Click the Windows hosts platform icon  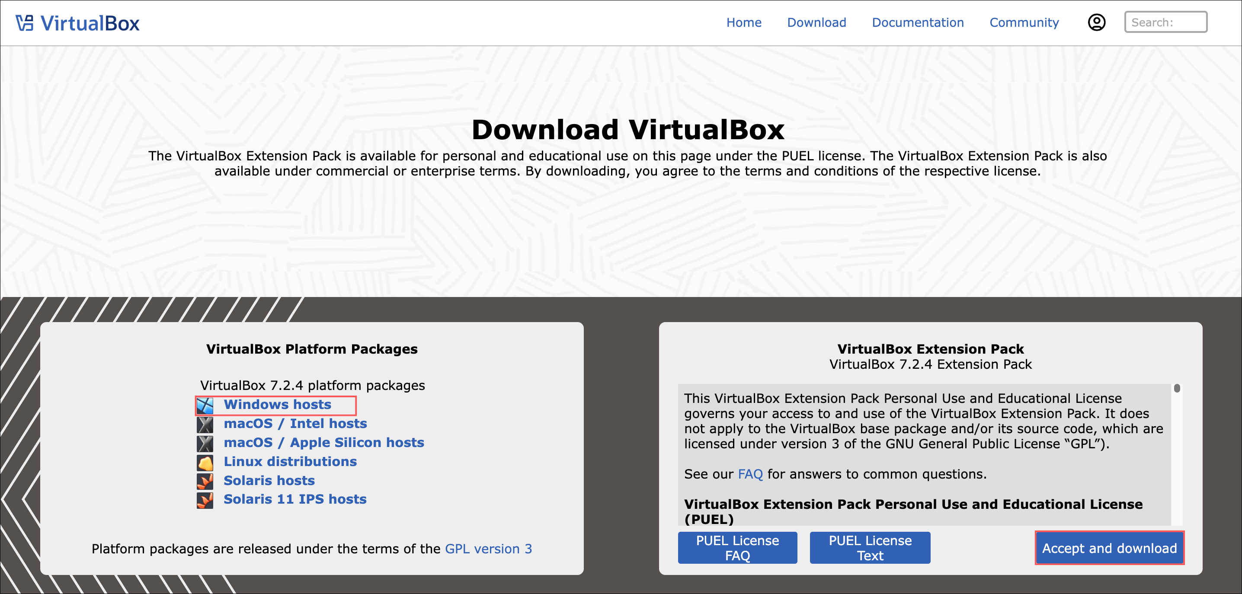click(x=205, y=406)
